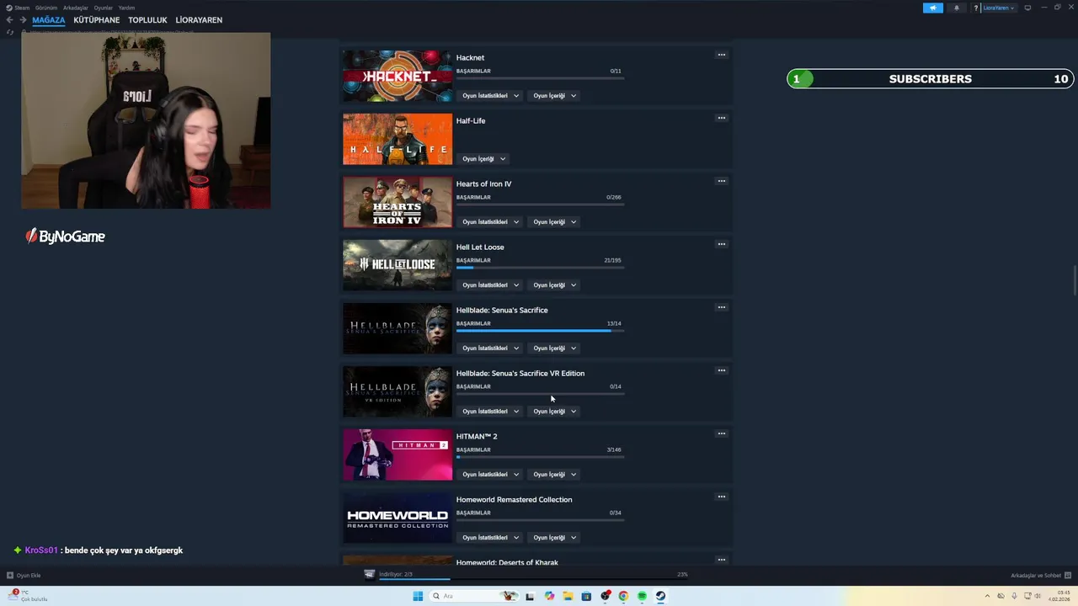Switch to the MAĞAZA tab
The height and width of the screenshot is (606, 1078).
[49, 20]
